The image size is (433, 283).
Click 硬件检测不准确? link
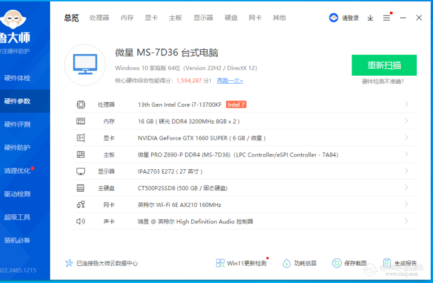(x=383, y=81)
